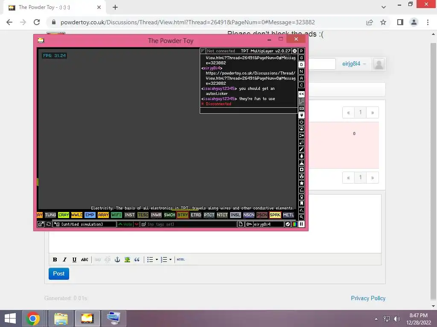Click the reload simulation icon
437x327 pixels.
[49, 224]
